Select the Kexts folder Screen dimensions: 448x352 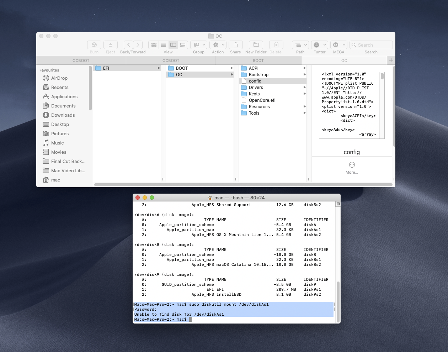click(x=273, y=94)
